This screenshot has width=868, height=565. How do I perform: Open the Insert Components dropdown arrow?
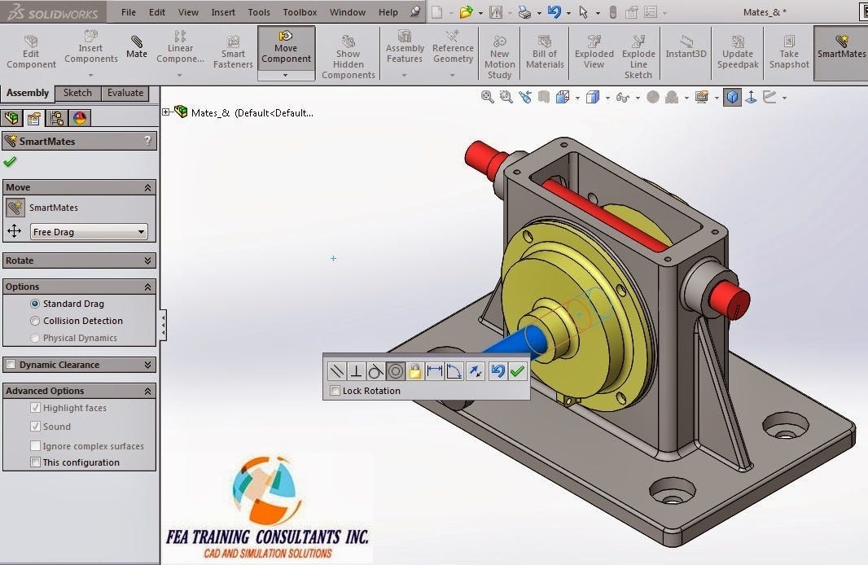pyautogui.click(x=90, y=75)
